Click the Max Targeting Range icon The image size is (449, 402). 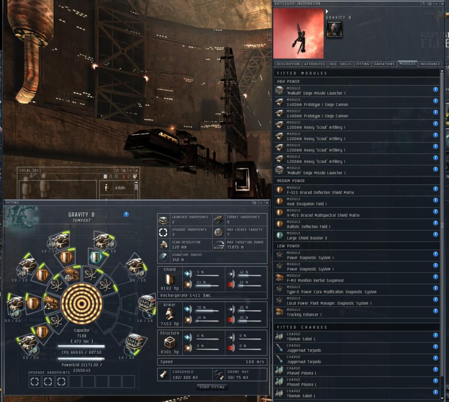pyautogui.click(x=219, y=245)
